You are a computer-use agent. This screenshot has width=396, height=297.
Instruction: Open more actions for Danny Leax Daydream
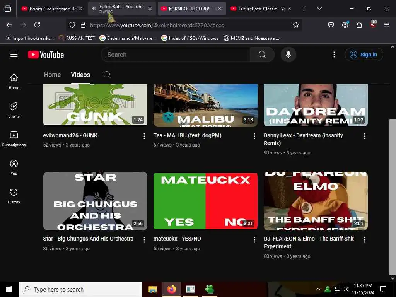click(364, 136)
